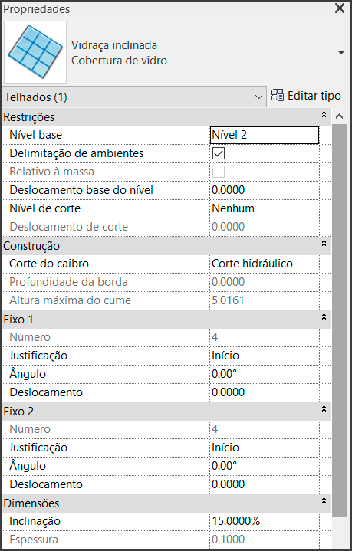Click the Corte do caibro label

tap(49, 264)
